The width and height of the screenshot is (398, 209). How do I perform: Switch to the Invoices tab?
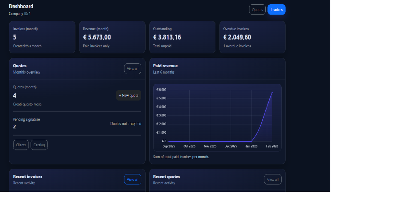click(x=277, y=10)
